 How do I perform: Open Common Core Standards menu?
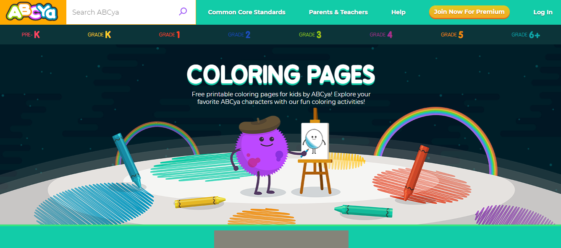coord(246,12)
